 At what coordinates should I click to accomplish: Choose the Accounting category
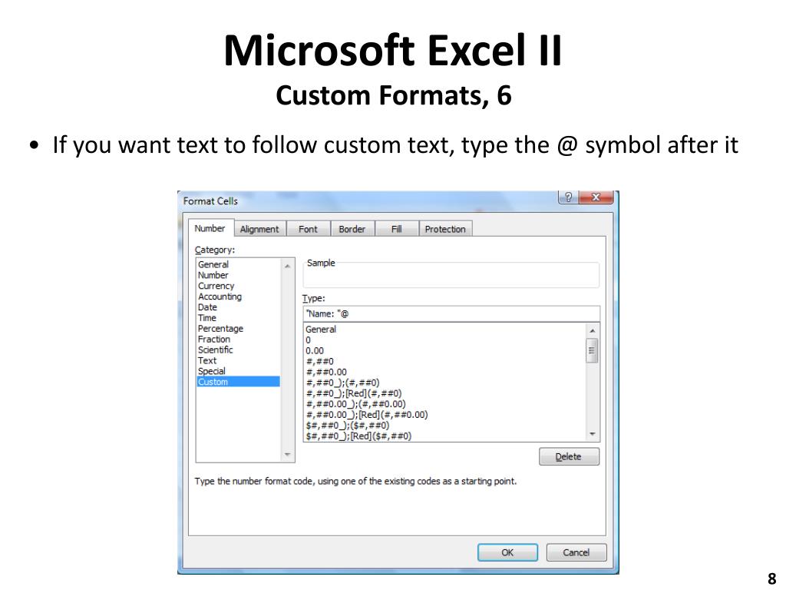(x=220, y=297)
